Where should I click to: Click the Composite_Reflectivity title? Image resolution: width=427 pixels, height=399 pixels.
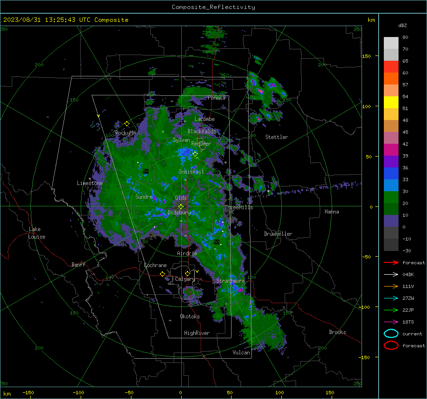coord(213,7)
